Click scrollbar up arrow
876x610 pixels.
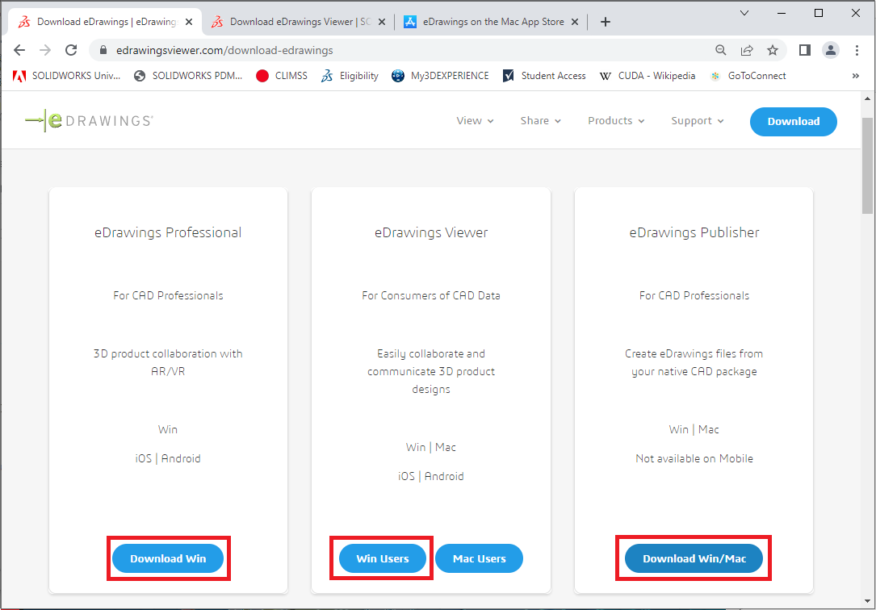pos(867,98)
